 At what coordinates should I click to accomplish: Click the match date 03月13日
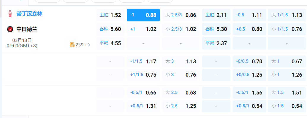click(22, 40)
